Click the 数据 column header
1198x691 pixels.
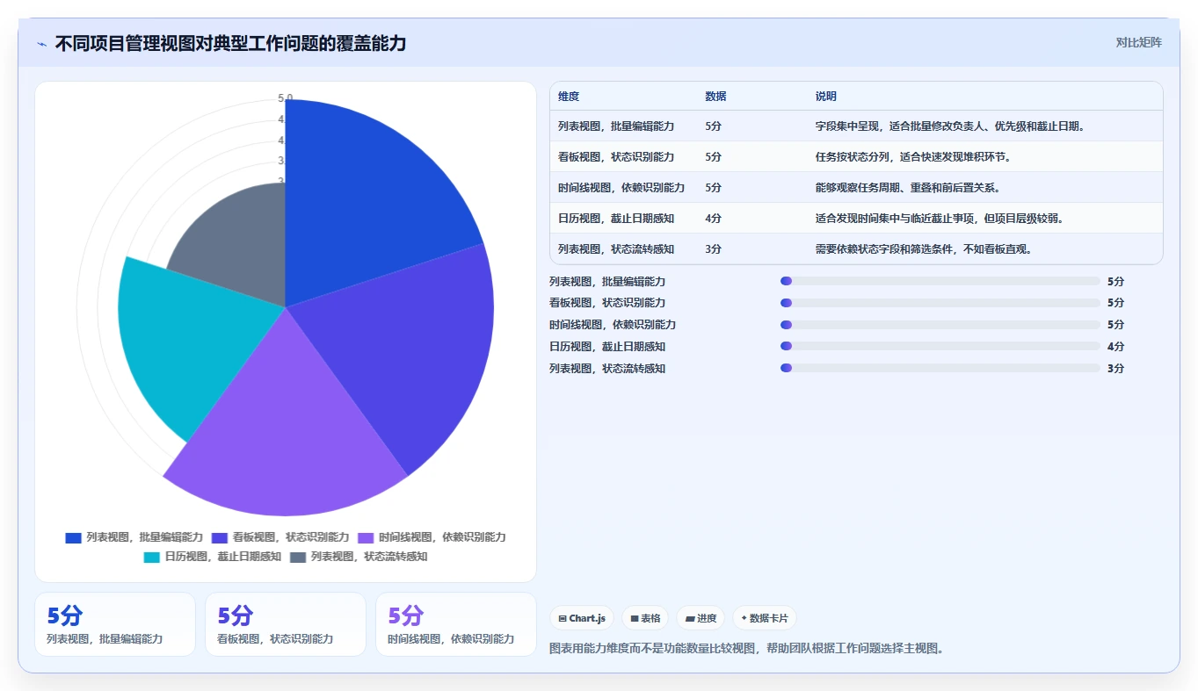tap(715, 97)
